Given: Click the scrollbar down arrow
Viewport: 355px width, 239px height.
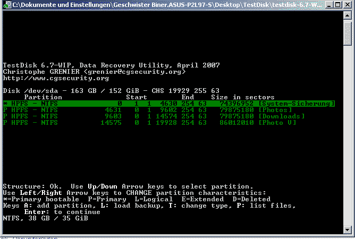Looking at the screenshot, I should [x=348, y=230].
